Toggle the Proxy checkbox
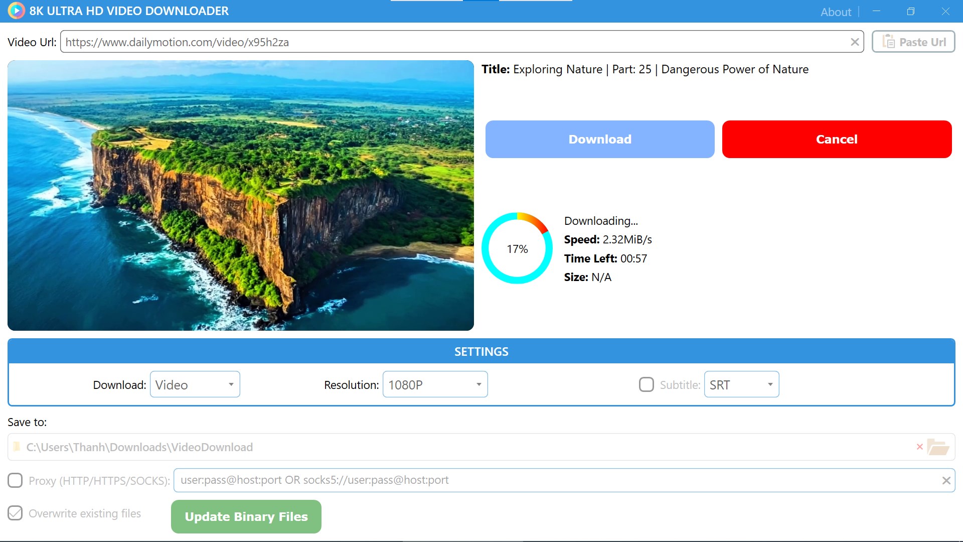 click(x=15, y=480)
